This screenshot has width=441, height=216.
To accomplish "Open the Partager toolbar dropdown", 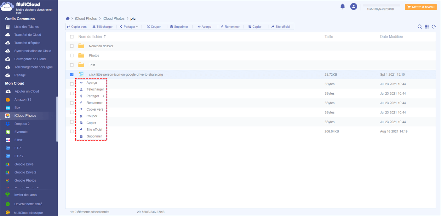I will pyautogui.click(x=129, y=27).
